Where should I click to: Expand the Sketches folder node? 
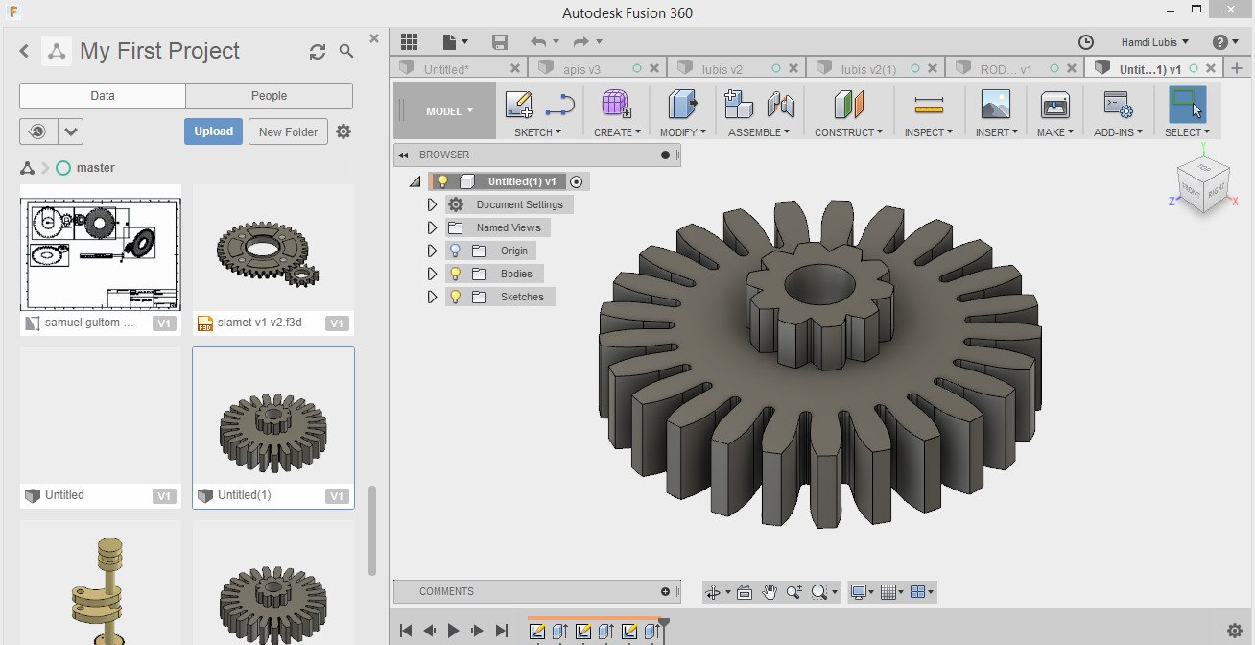coord(433,297)
